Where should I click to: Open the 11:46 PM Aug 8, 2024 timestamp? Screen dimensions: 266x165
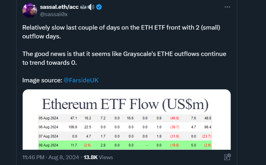tap(51, 157)
